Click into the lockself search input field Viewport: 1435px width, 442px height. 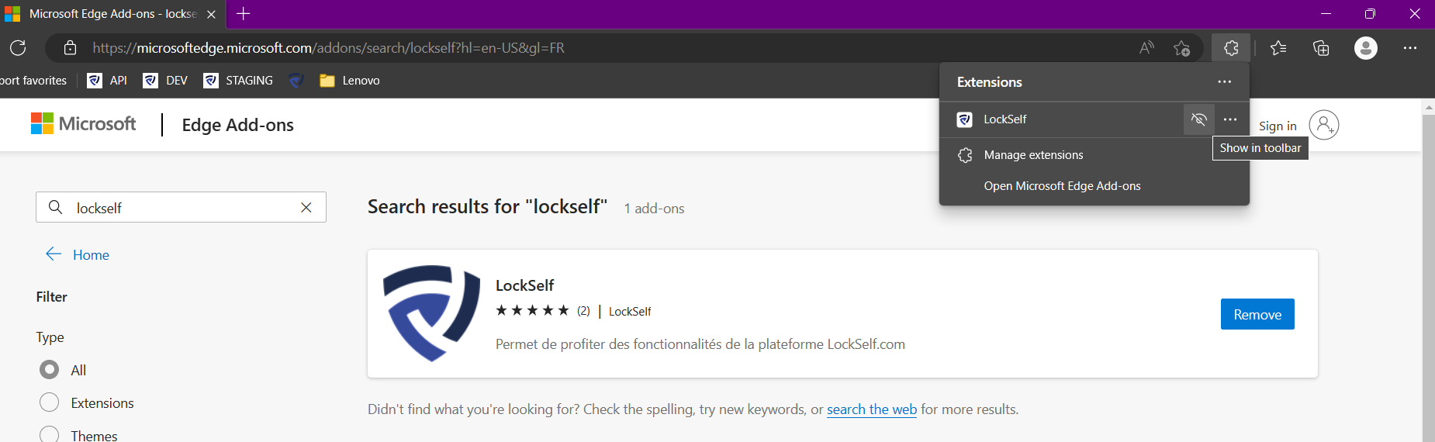click(x=178, y=208)
